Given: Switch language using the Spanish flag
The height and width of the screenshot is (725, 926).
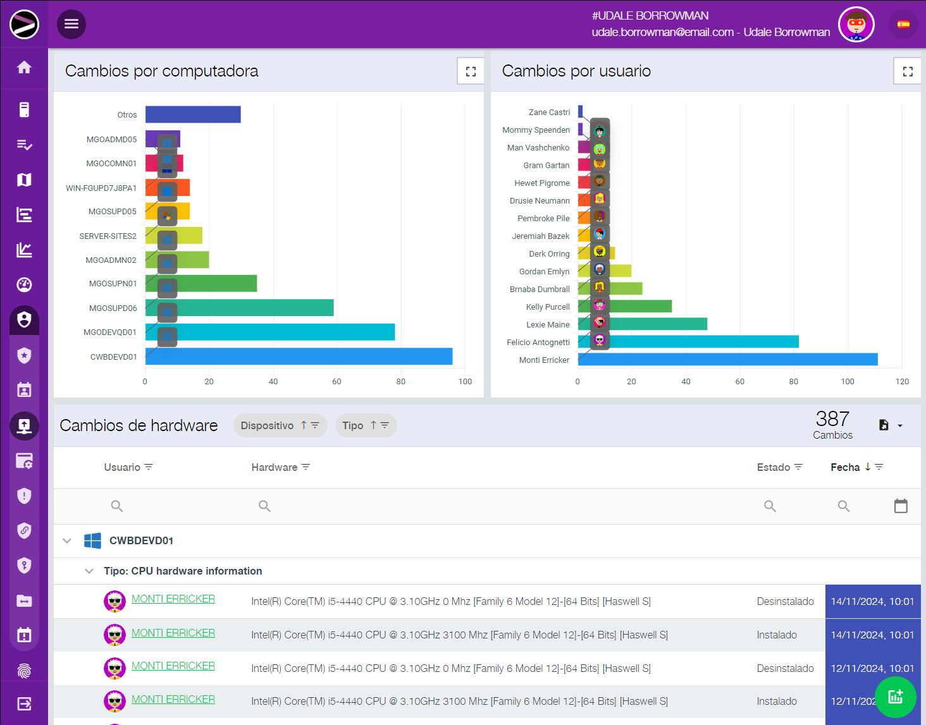Looking at the screenshot, I should (903, 25).
